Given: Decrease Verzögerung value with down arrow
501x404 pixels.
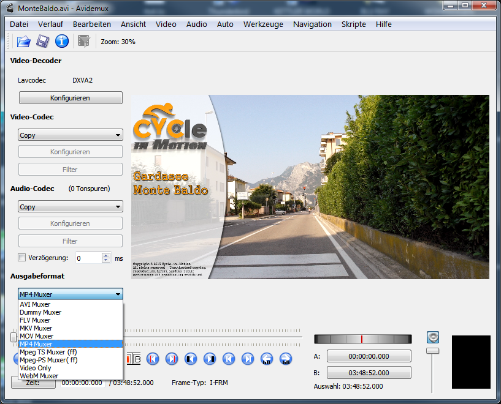Looking at the screenshot, I should (x=106, y=260).
